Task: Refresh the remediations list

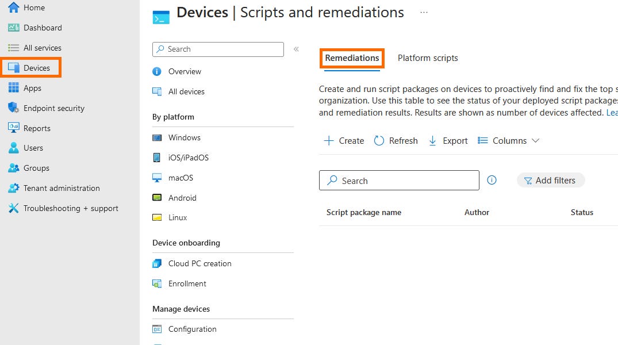Action: click(396, 140)
